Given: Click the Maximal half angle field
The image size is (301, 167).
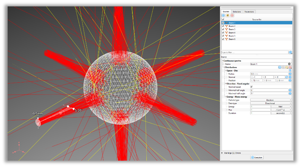Looking at the screenshot, I should point(269,94).
